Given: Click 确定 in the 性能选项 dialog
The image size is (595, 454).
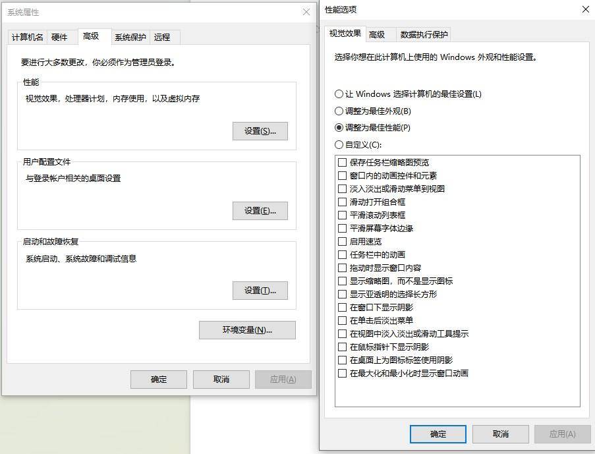Looking at the screenshot, I should tap(438, 434).
